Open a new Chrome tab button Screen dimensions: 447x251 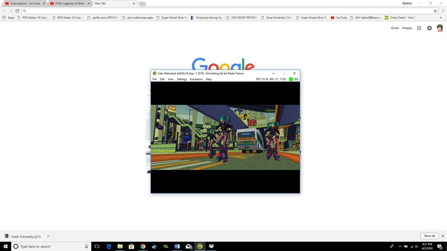[143, 4]
